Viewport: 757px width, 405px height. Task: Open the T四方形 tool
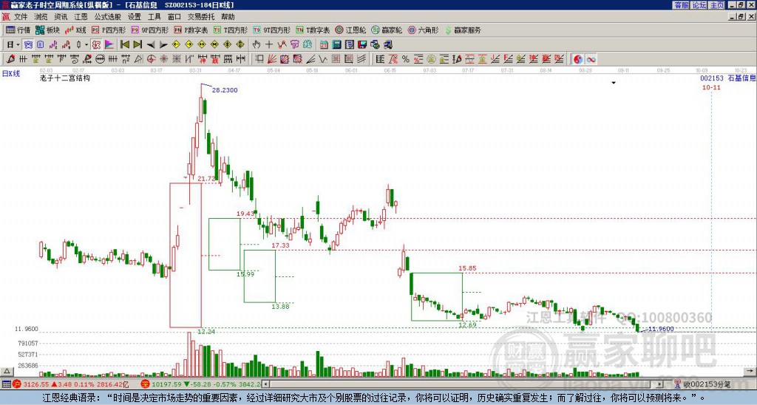(x=231, y=30)
